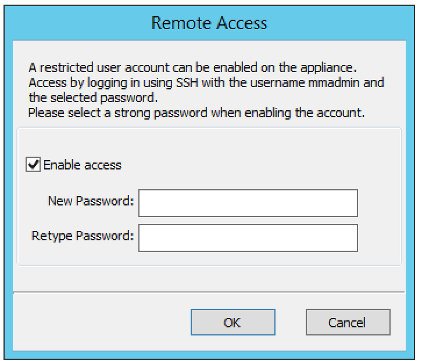
Task: Click the "Retype Password:" label
Action: [x=83, y=236]
